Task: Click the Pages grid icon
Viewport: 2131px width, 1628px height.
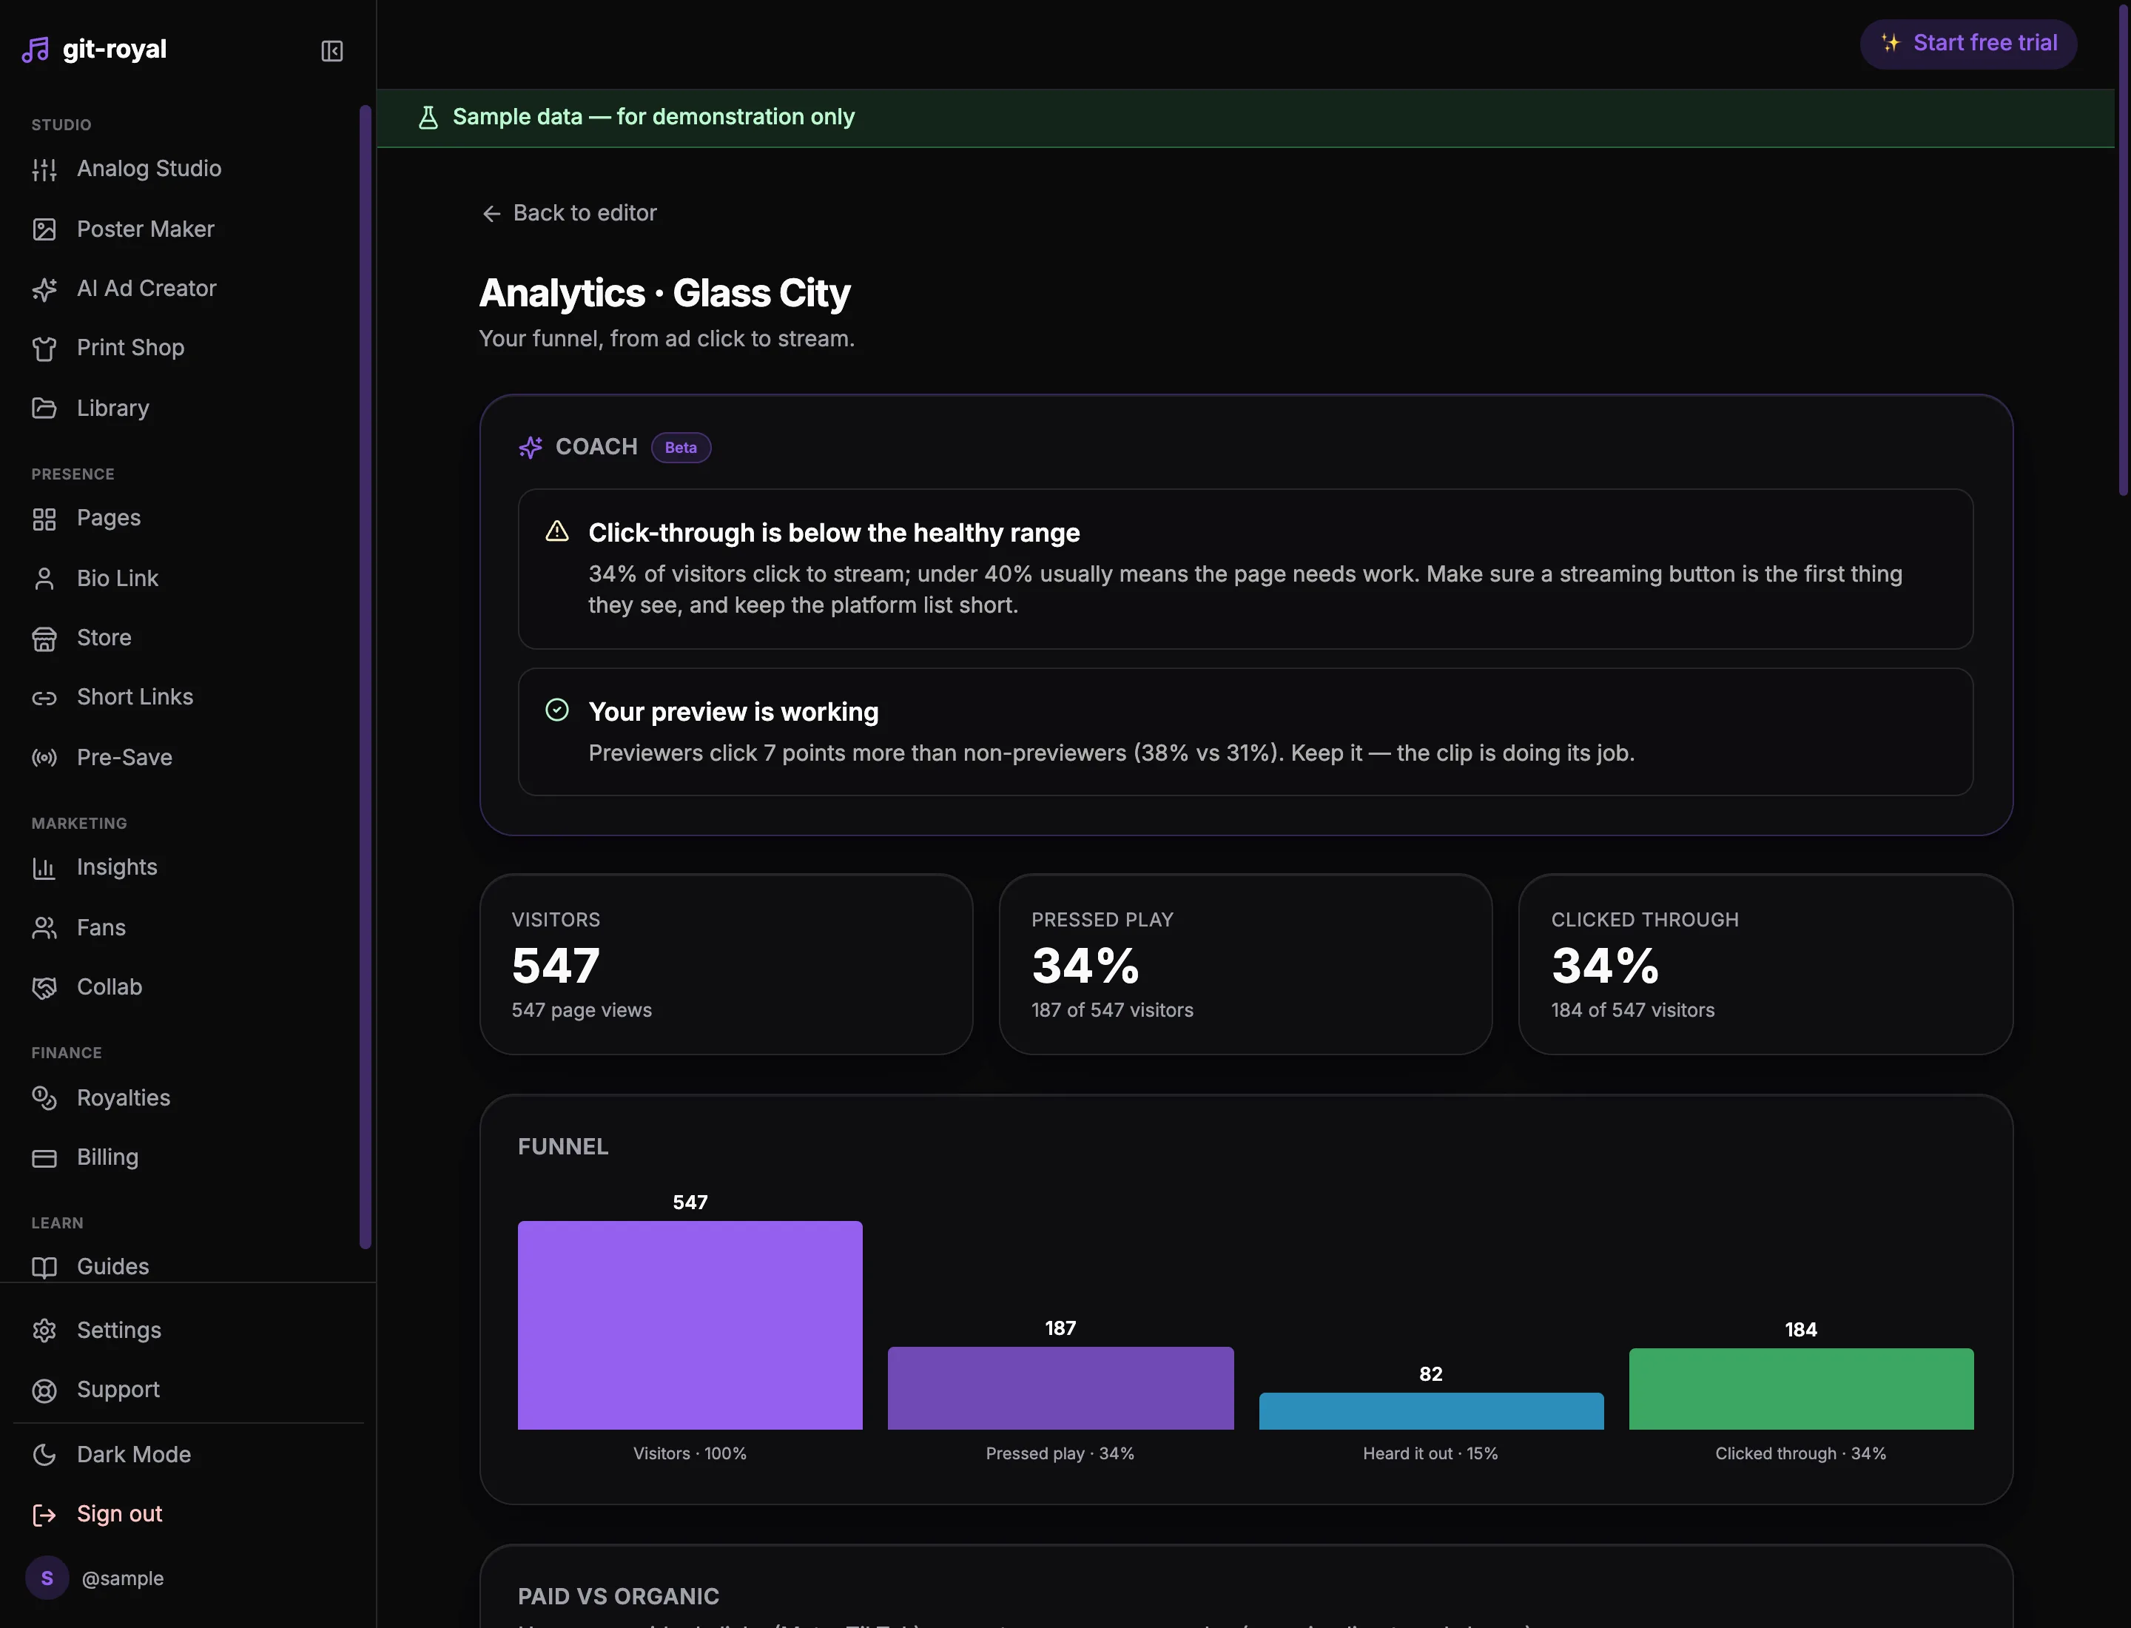Action: point(44,519)
